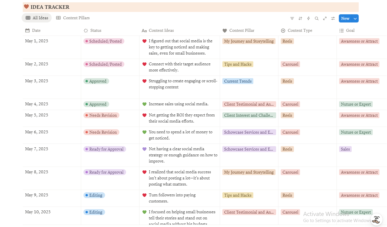This screenshot has width=387, height=227.
Task: Click the May 7, 2025 date cell
Action: pyautogui.click(x=36, y=149)
